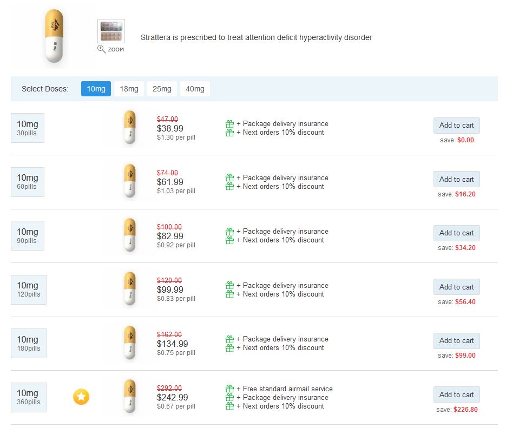This screenshot has height=434, width=506.
Task: Click the 10mg 120pills package label
Action: (29, 290)
